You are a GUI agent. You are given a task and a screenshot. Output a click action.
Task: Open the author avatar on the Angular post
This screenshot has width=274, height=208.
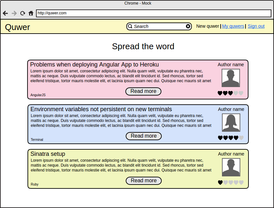point(231,78)
